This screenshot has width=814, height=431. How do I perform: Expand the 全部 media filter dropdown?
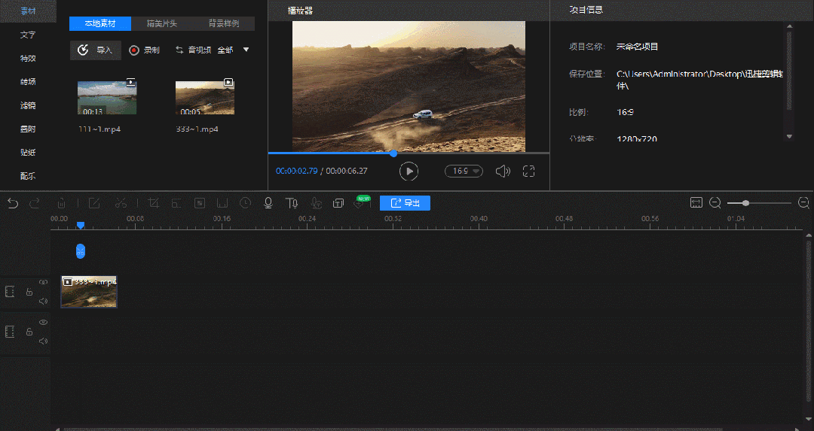pyautogui.click(x=246, y=50)
